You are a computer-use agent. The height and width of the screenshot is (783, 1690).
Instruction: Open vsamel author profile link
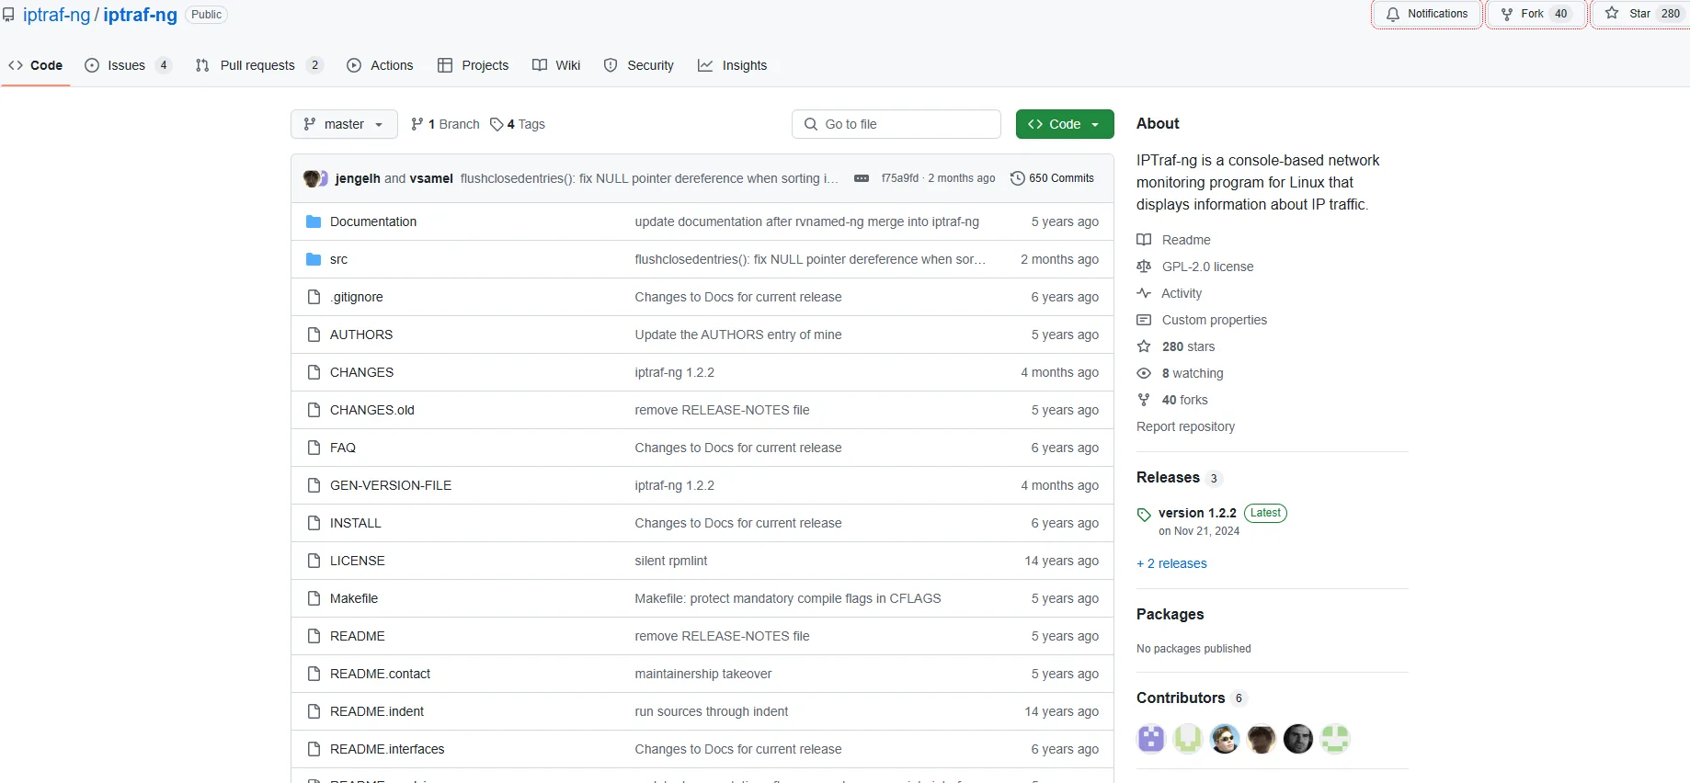[431, 178]
